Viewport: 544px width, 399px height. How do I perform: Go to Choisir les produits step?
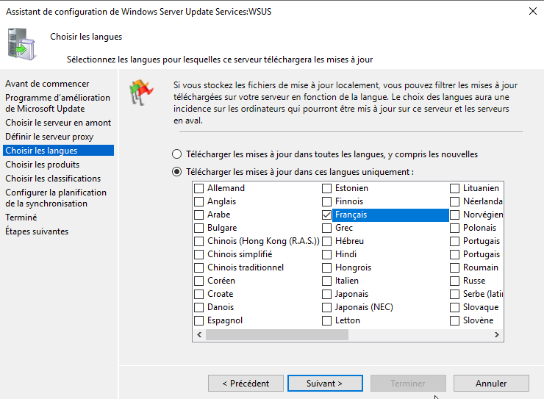(x=43, y=165)
